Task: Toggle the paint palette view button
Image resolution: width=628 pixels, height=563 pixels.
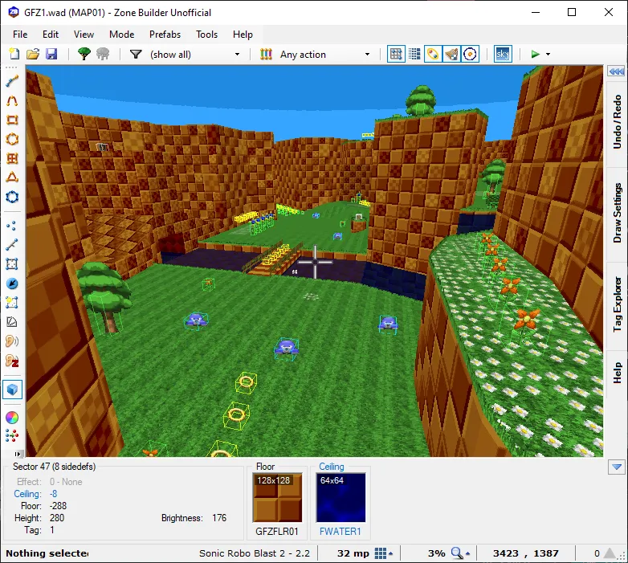Action: [x=433, y=54]
